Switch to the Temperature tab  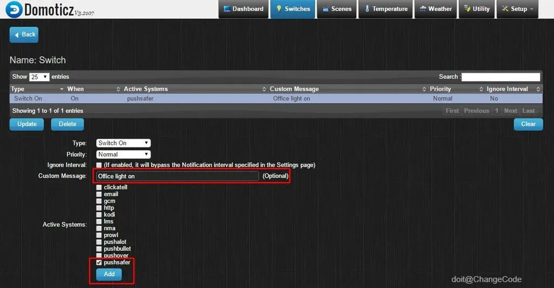pyautogui.click(x=385, y=9)
